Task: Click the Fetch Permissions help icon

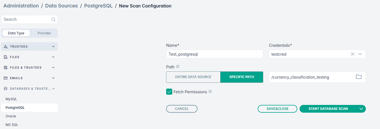Action: pos(210,92)
